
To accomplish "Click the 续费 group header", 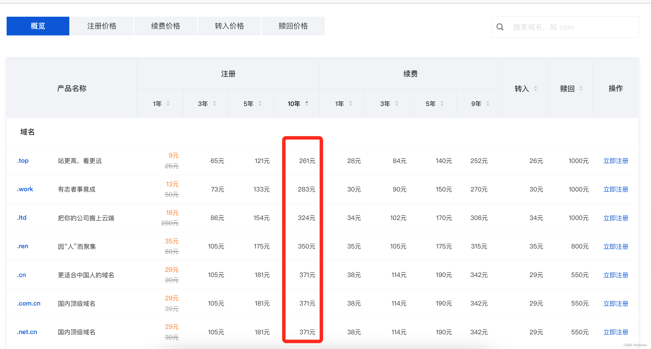I will [x=410, y=74].
